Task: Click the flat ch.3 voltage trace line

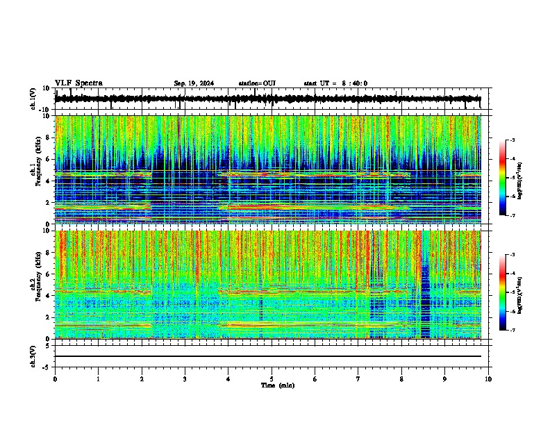Action: (268, 356)
